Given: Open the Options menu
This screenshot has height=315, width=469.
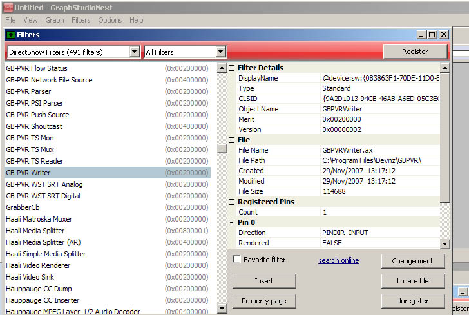Looking at the screenshot, I should pyautogui.click(x=110, y=20).
